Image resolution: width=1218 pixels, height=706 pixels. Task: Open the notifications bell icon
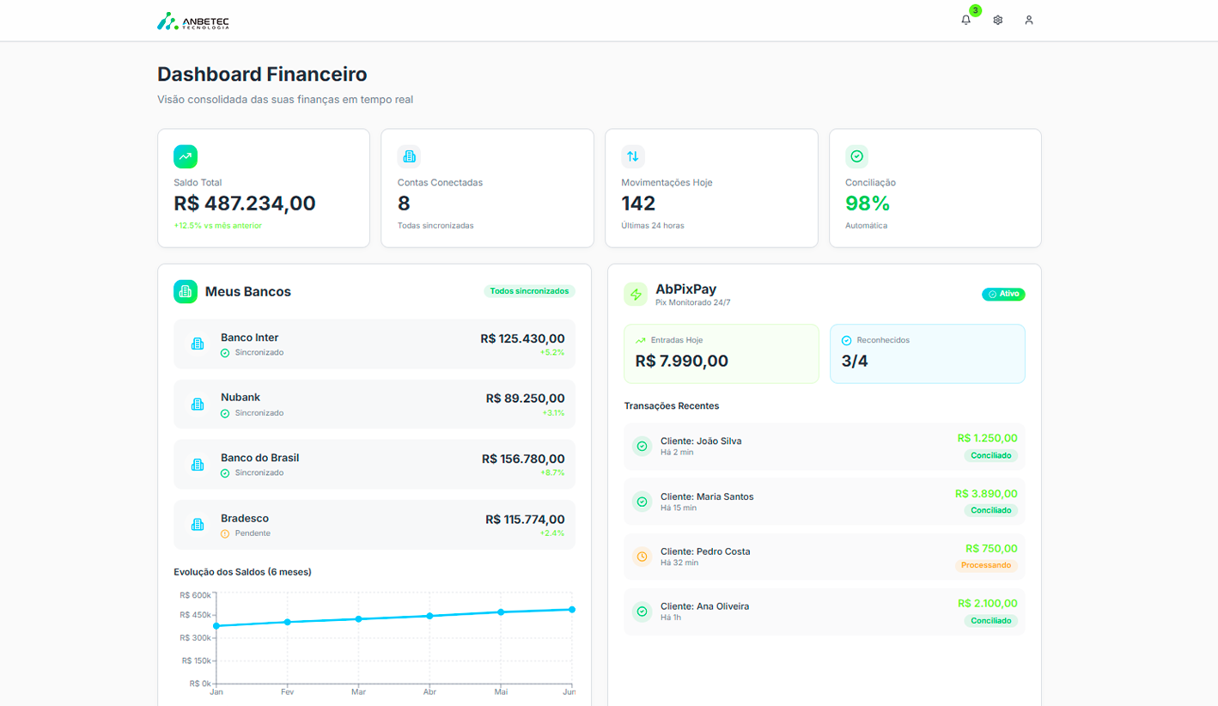click(x=966, y=20)
